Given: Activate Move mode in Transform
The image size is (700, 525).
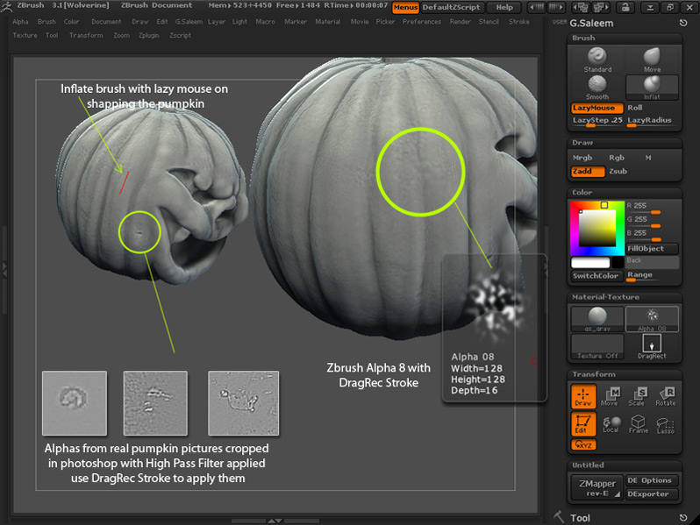Looking at the screenshot, I should point(610,396).
